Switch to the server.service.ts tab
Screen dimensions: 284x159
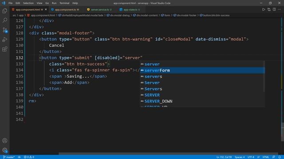click(x=99, y=10)
